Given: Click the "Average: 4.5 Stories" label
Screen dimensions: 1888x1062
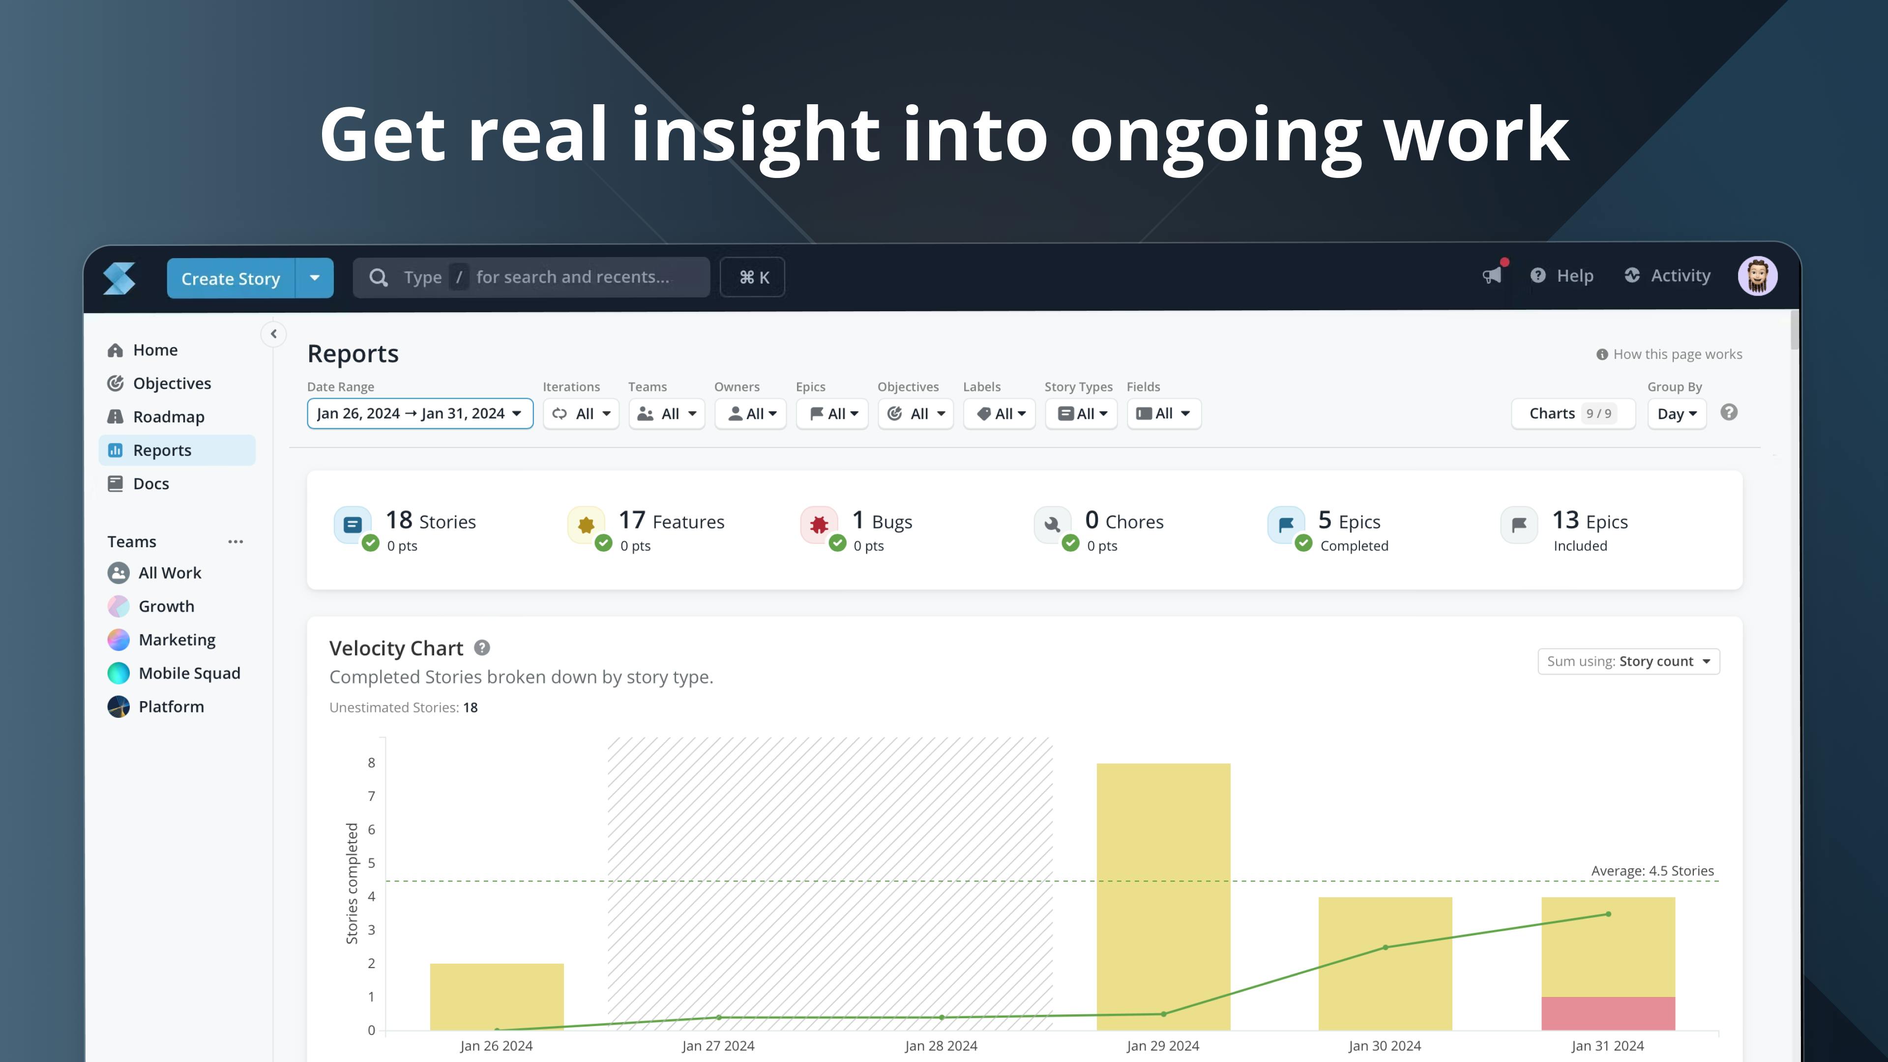Looking at the screenshot, I should click(1652, 871).
